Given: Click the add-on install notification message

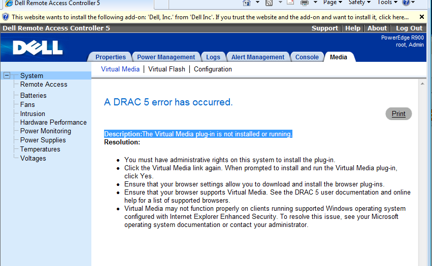Looking at the screenshot, I should coord(210,17).
